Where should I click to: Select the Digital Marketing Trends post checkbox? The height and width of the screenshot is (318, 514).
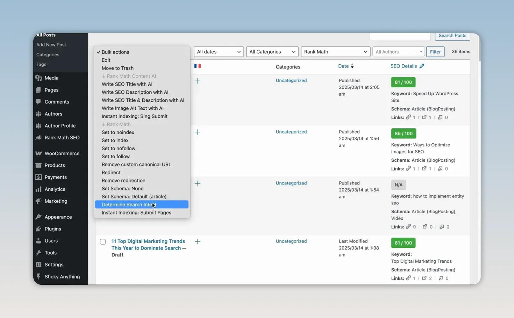[103, 242]
